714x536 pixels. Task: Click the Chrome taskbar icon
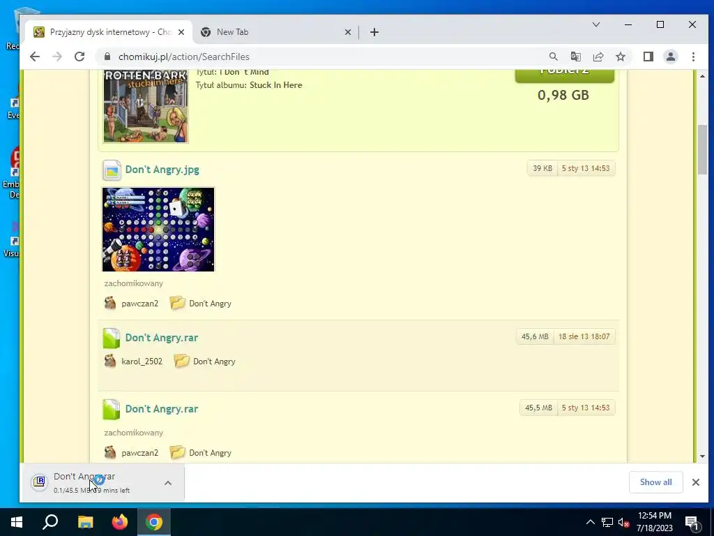coord(154,522)
